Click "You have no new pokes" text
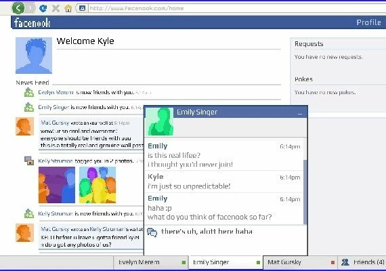The image size is (386, 271). point(325,92)
